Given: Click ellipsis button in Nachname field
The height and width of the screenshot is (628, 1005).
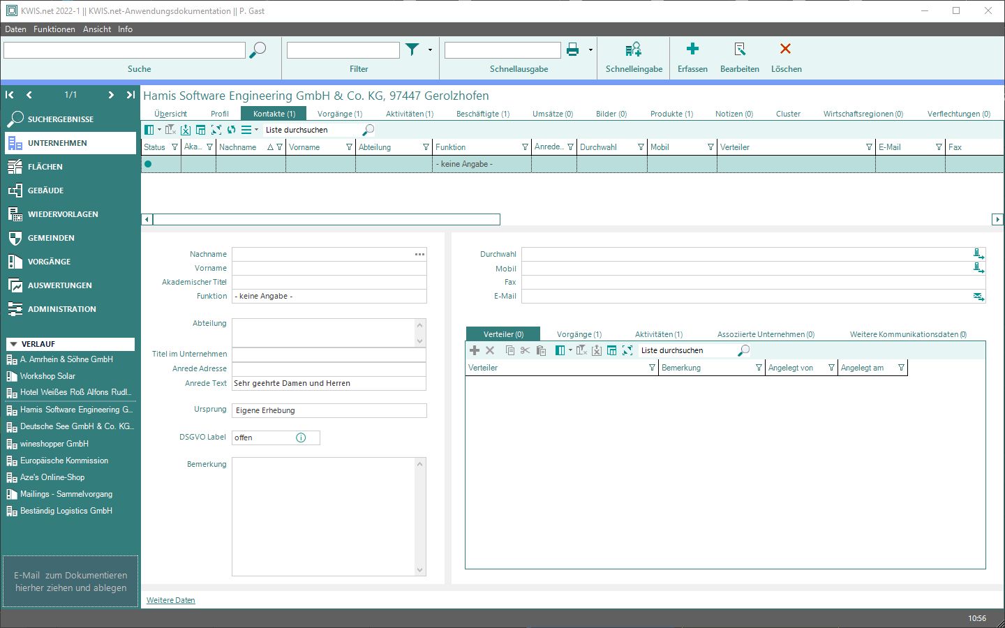Looking at the screenshot, I should pyautogui.click(x=419, y=254).
